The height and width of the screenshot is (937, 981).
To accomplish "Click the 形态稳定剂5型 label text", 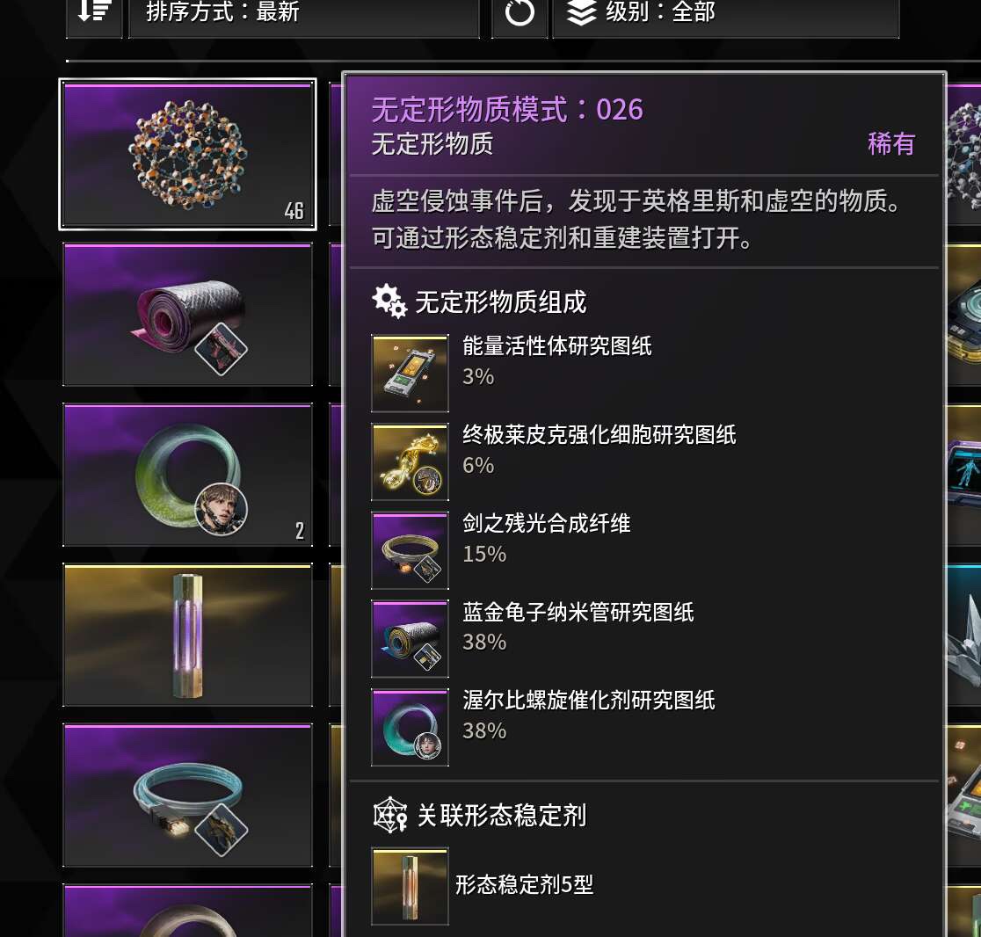I will [524, 884].
